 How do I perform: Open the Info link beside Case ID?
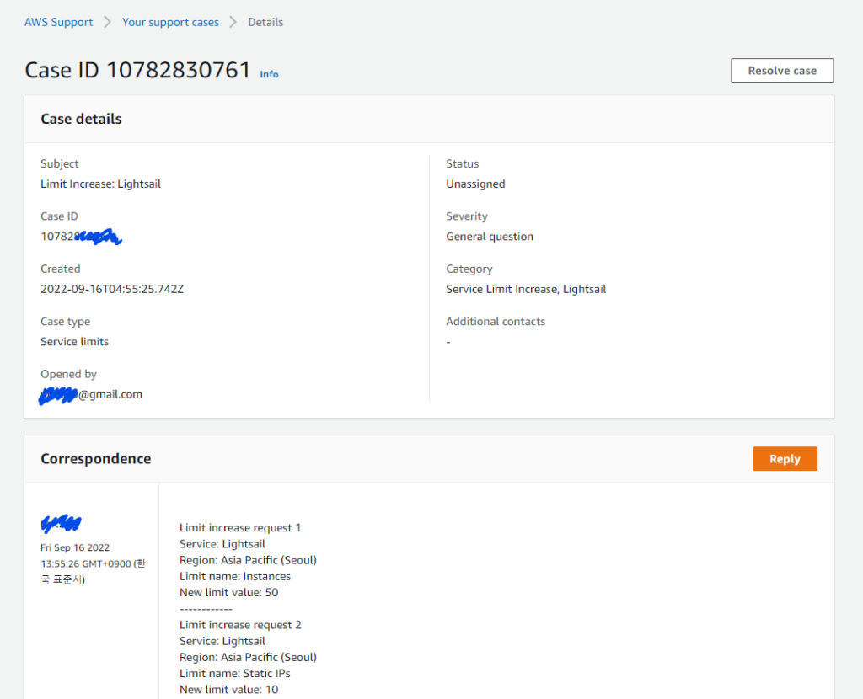pyautogui.click(x=269, y=74)
